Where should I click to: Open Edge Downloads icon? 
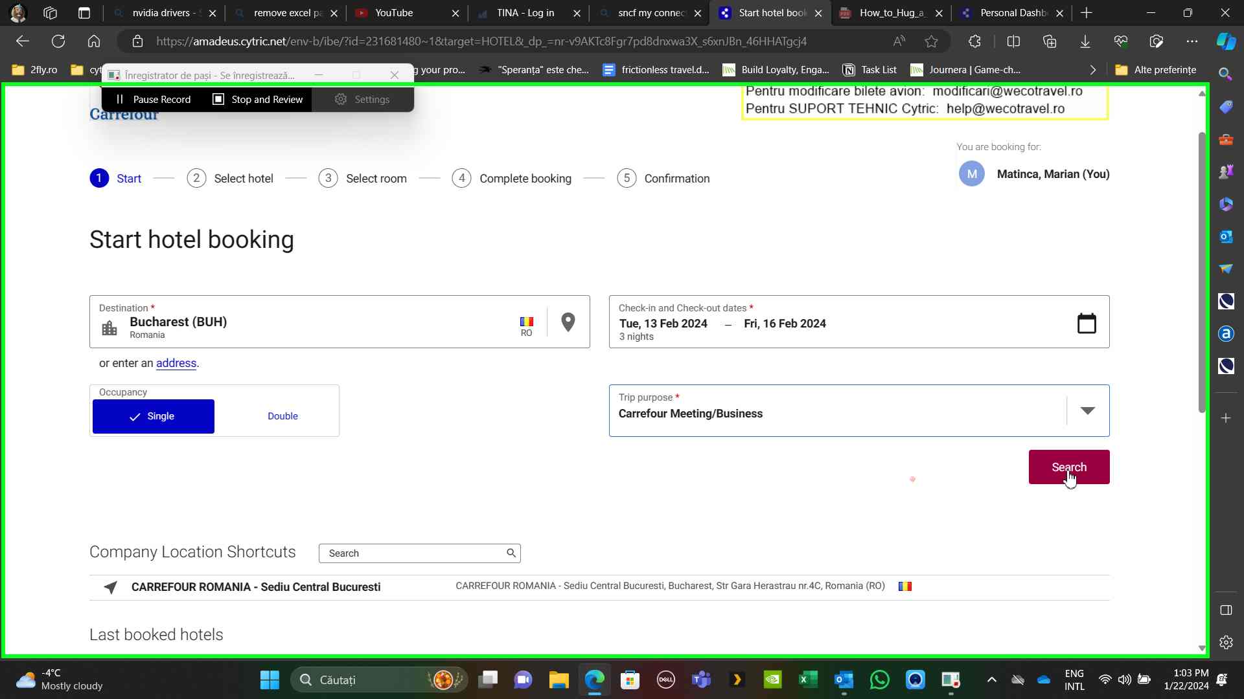[1085, 41]
